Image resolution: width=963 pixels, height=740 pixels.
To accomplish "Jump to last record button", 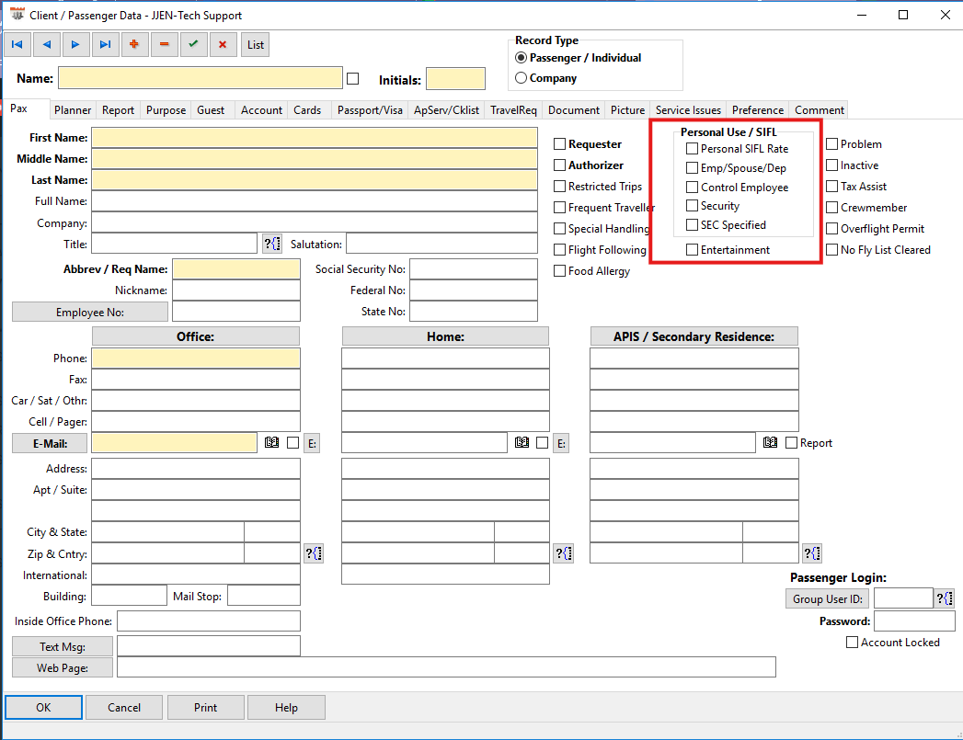I will 105,44.
